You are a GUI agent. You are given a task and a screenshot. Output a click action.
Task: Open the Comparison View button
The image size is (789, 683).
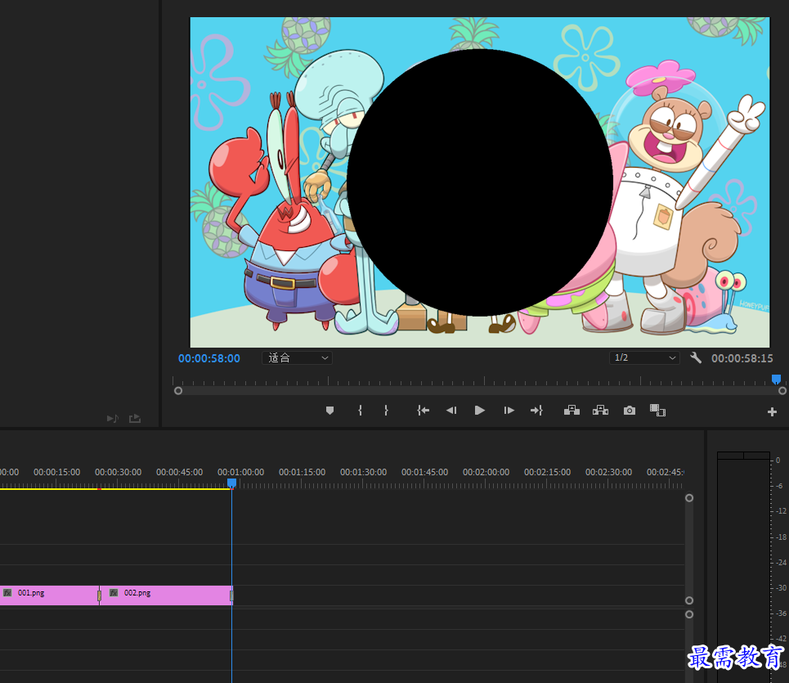(x=657, y=411)
